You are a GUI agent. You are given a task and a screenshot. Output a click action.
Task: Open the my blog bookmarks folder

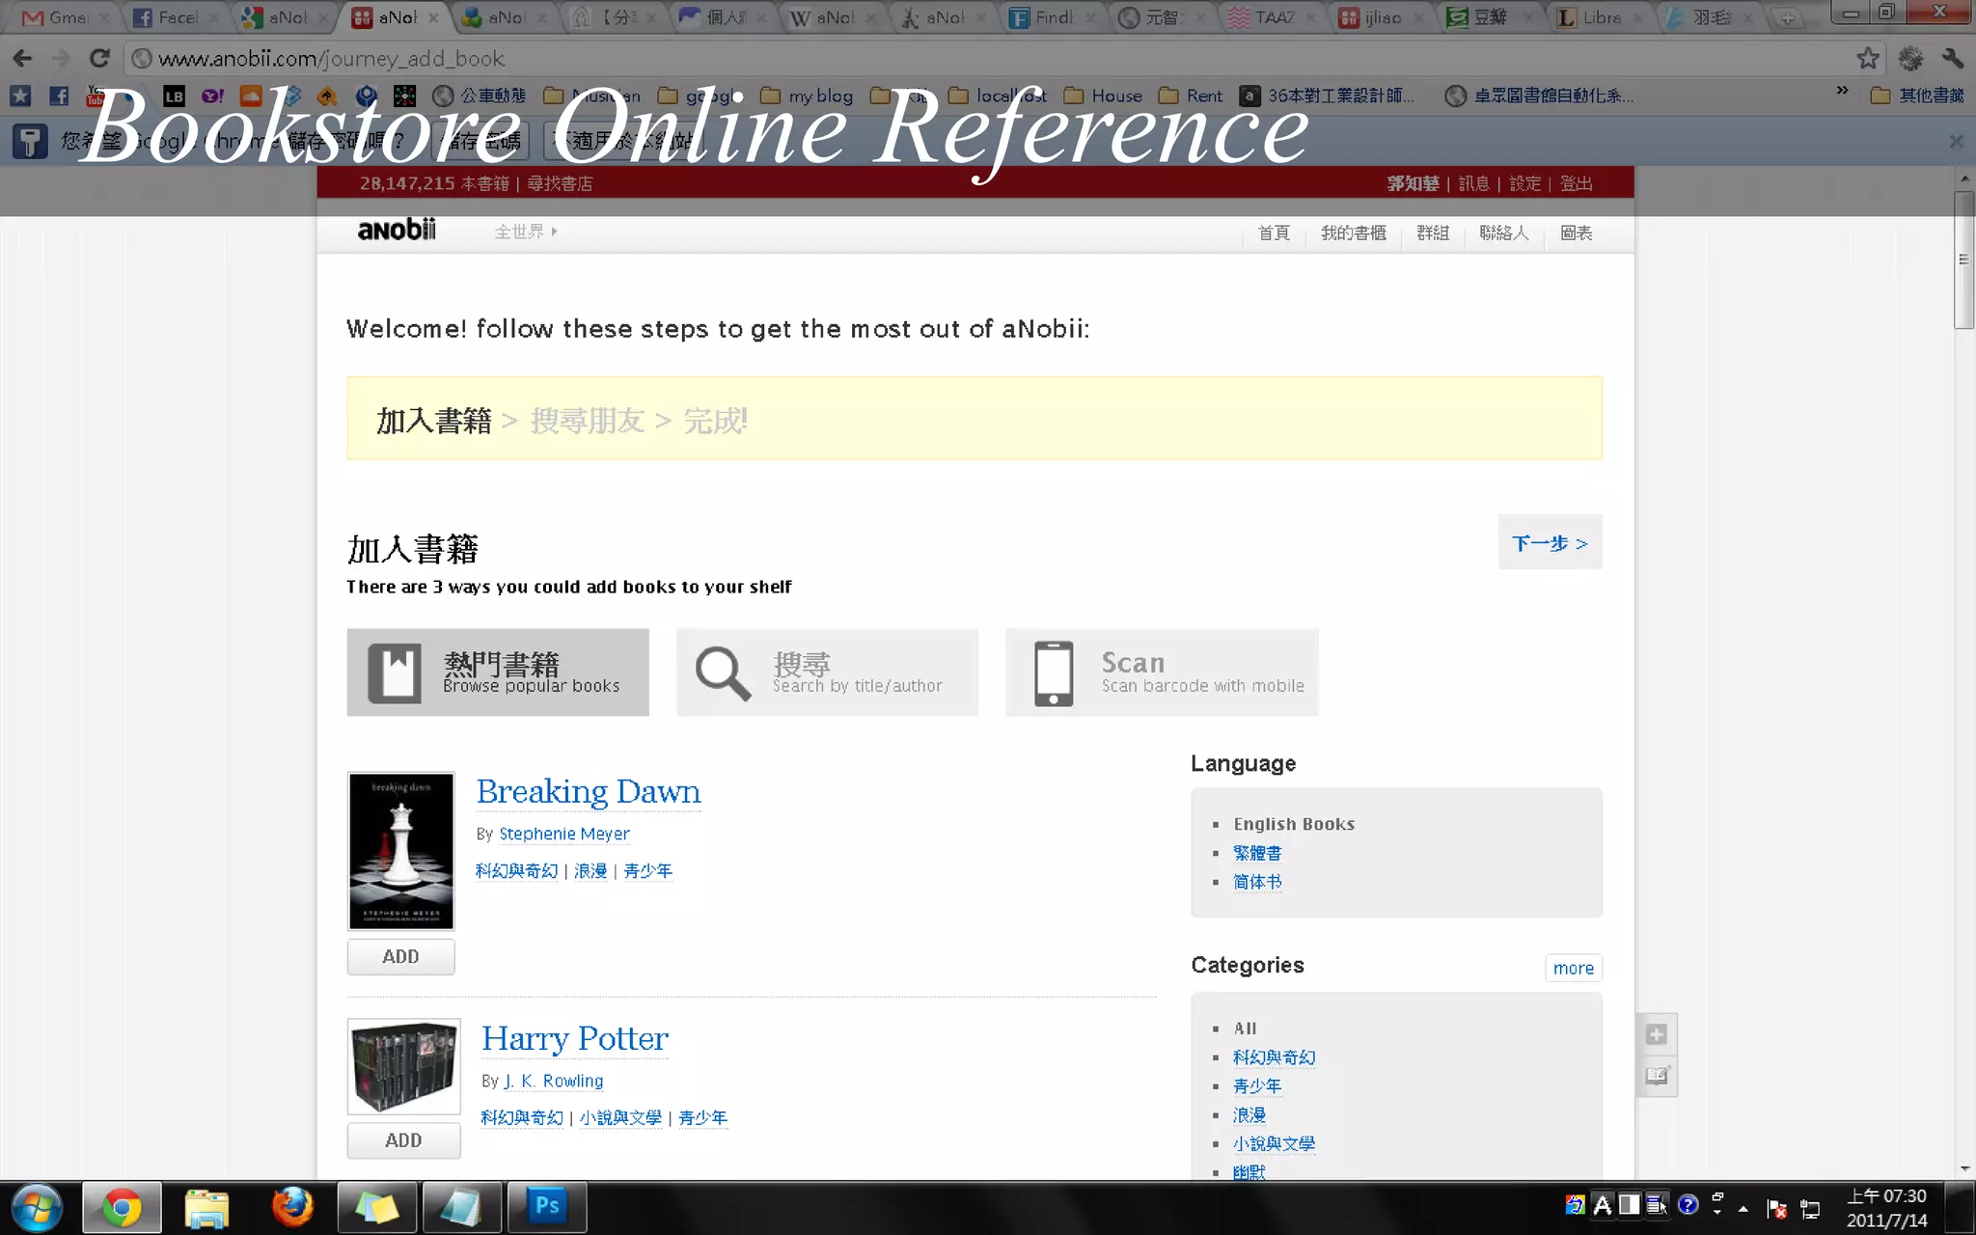(x=807, y=96)
